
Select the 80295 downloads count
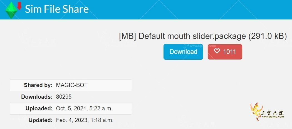click(64, 97)
